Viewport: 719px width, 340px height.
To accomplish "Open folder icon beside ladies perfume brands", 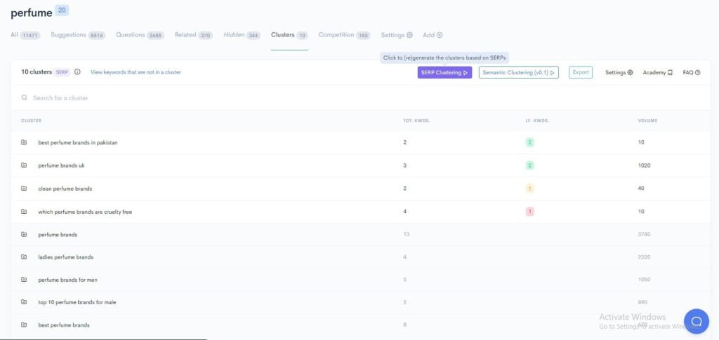I will pyautogui.click(x=24, y=257).
